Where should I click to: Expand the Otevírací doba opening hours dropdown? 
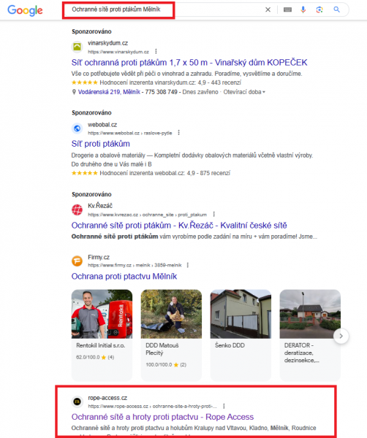244,92
